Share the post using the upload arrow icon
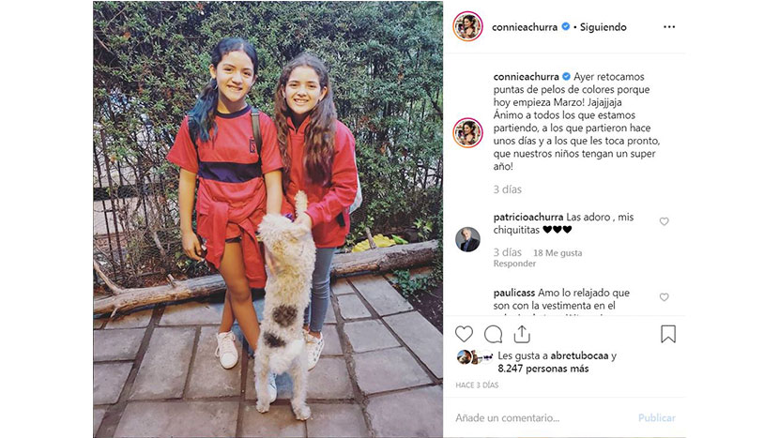 tap(522, 334)
